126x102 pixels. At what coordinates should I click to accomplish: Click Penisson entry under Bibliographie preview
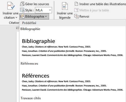[73, 55]
